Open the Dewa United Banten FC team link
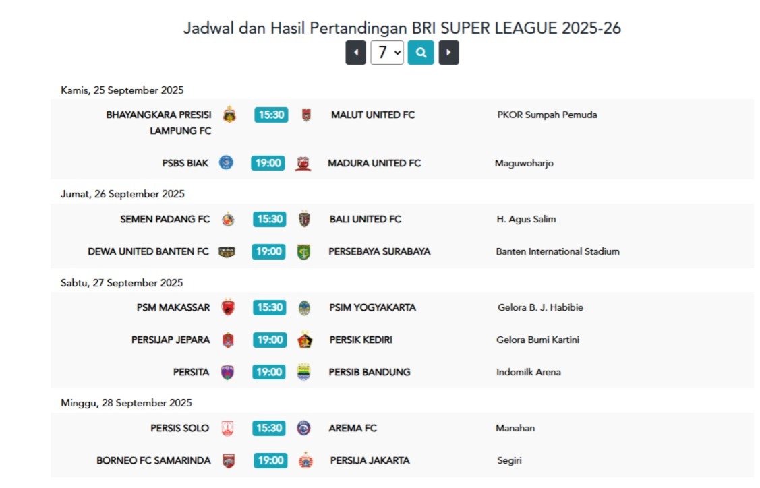 [148, 251]
